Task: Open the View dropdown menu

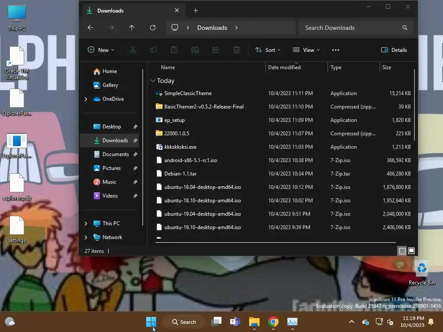Action: tap(306, 50)
